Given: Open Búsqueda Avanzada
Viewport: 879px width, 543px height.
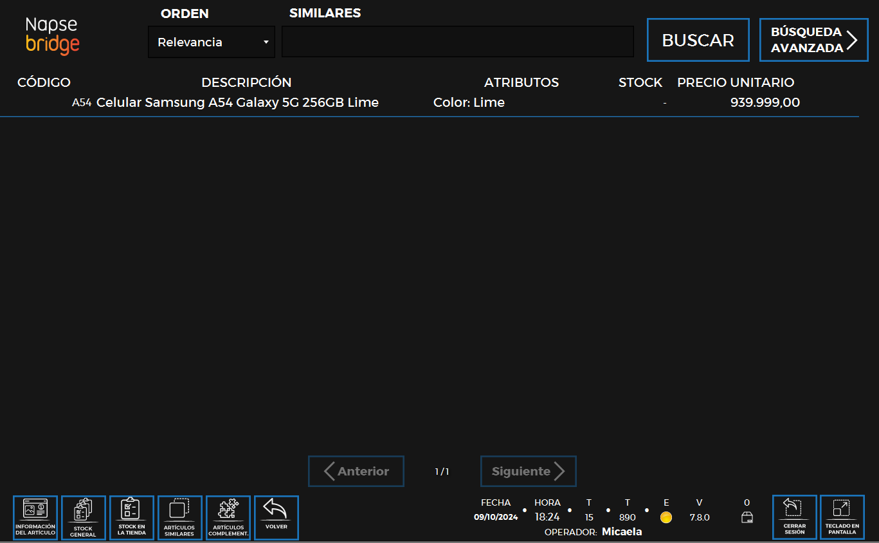Looking at the screenshot, I should 814,40.
